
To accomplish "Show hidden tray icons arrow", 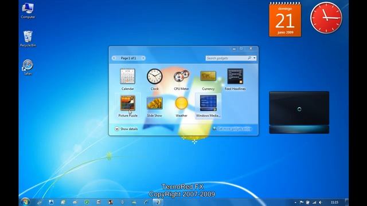I will [295, 203].
